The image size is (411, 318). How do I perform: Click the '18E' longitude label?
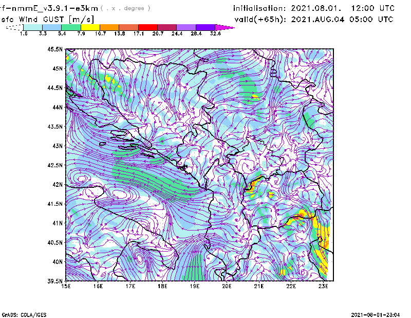(x=162, y=286)
